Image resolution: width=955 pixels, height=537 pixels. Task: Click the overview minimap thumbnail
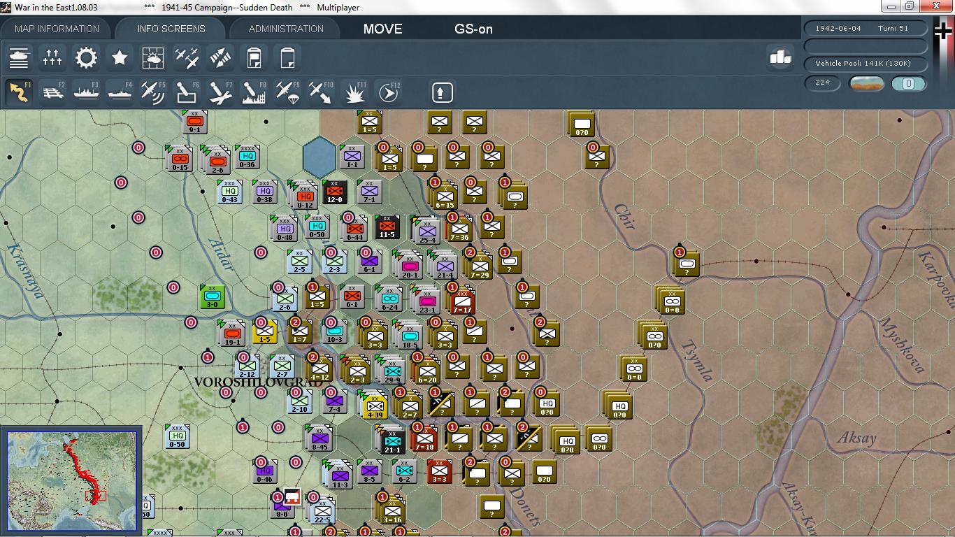pyautogui.click(x=72, y=480)
